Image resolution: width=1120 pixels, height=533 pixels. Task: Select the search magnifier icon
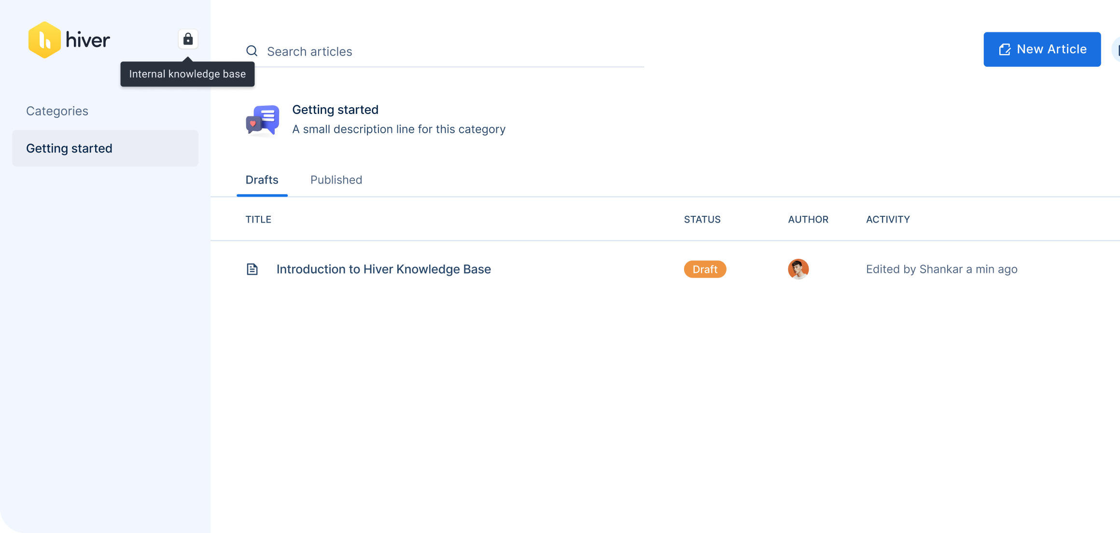252,50
